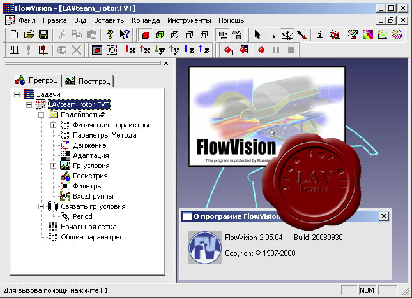Viewport: 412px width, 298px height.
Task: Click the pause calculation button
Action: click(x=276, y=50)
